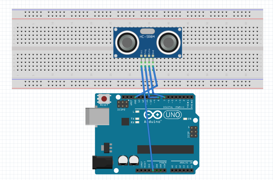Click the sensor's Echo pin pad
The height and width of the screenshot is (180, 273).
coord(149,56)
